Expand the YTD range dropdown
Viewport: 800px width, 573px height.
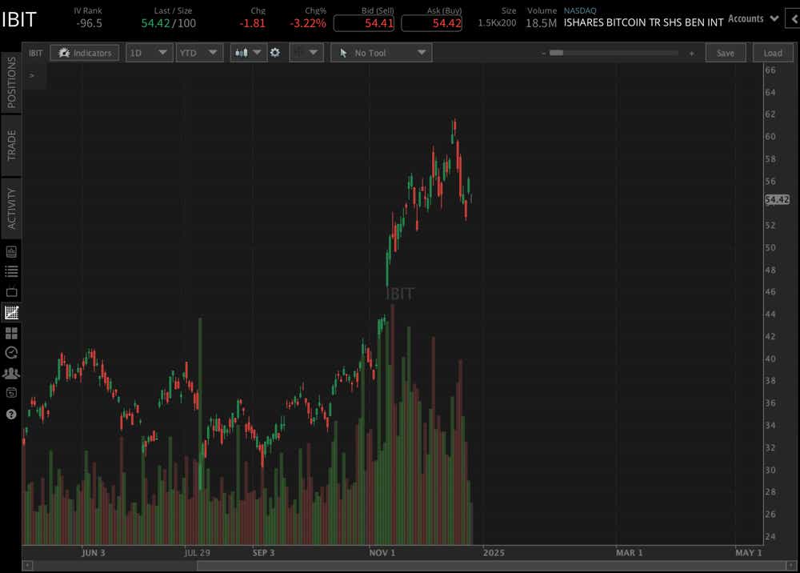pyautogui.click(x=199, y=53)
